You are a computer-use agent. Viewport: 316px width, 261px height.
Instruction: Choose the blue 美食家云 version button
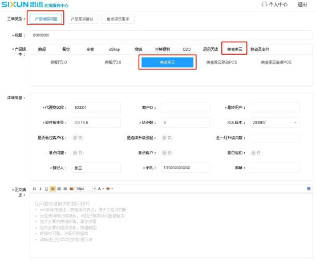[167, 63]
